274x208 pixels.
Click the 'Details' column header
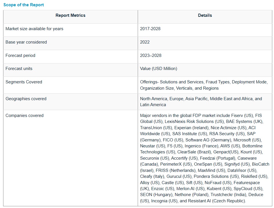pyautogui.click(x=205, y=15)
